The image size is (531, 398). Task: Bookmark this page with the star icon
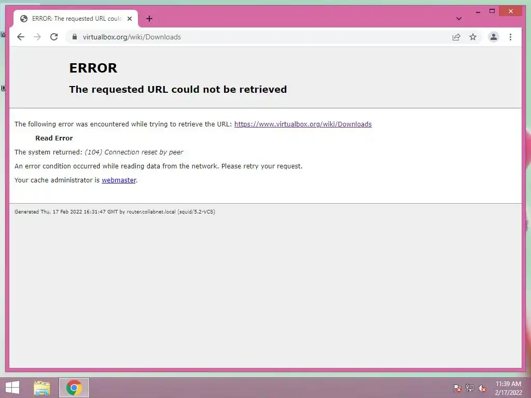pos(473,37)
